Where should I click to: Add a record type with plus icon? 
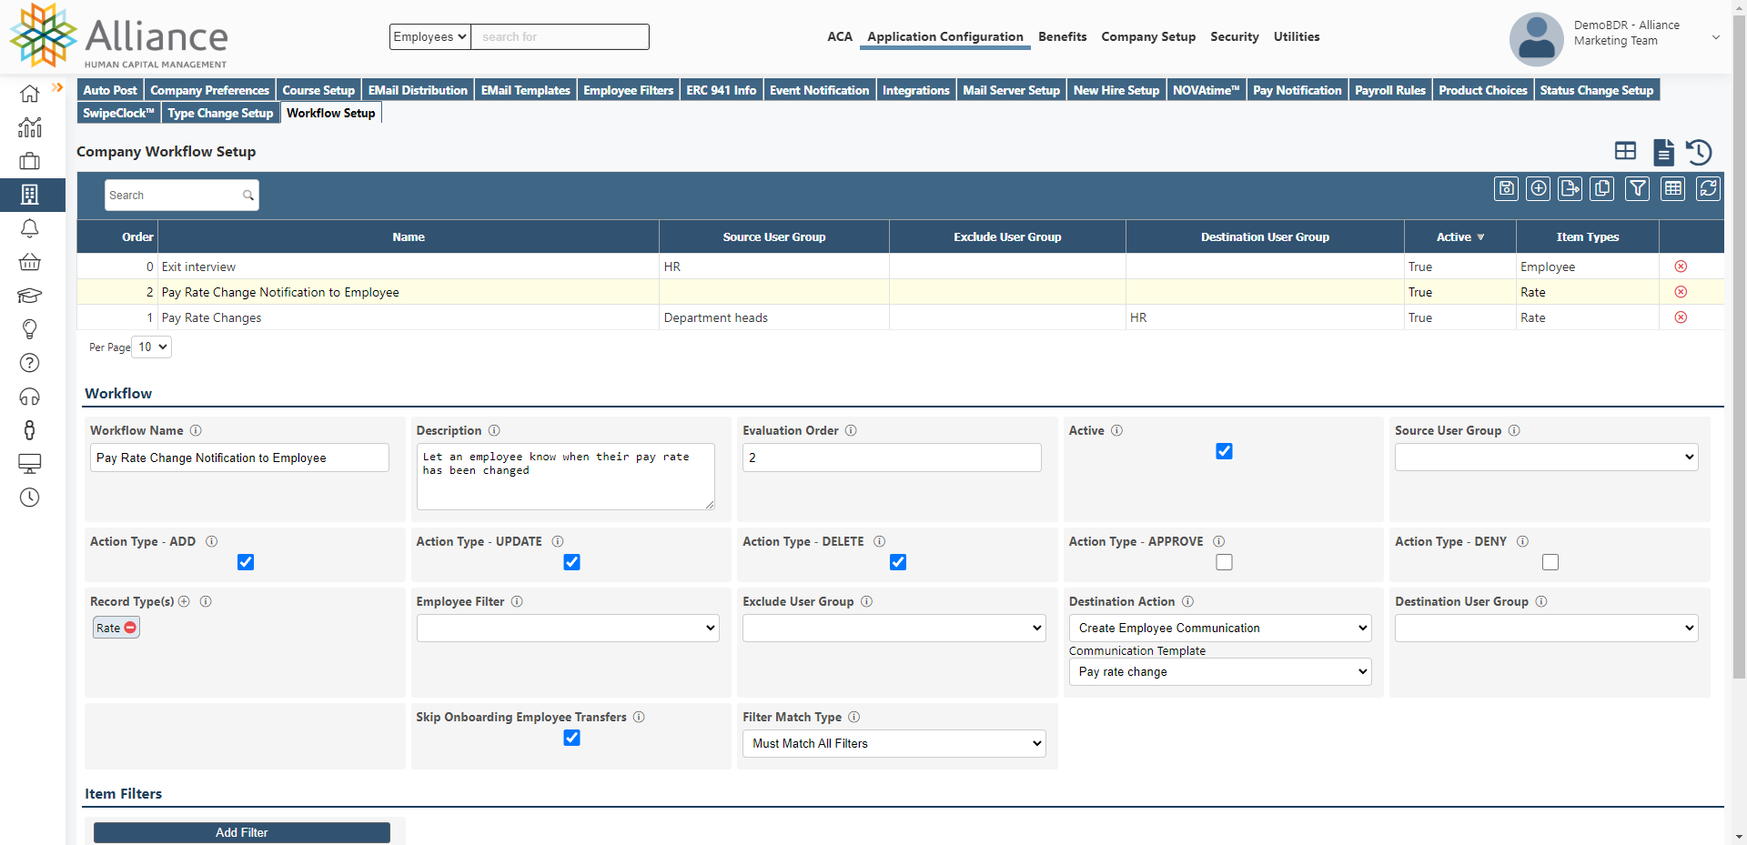point(184,601)
